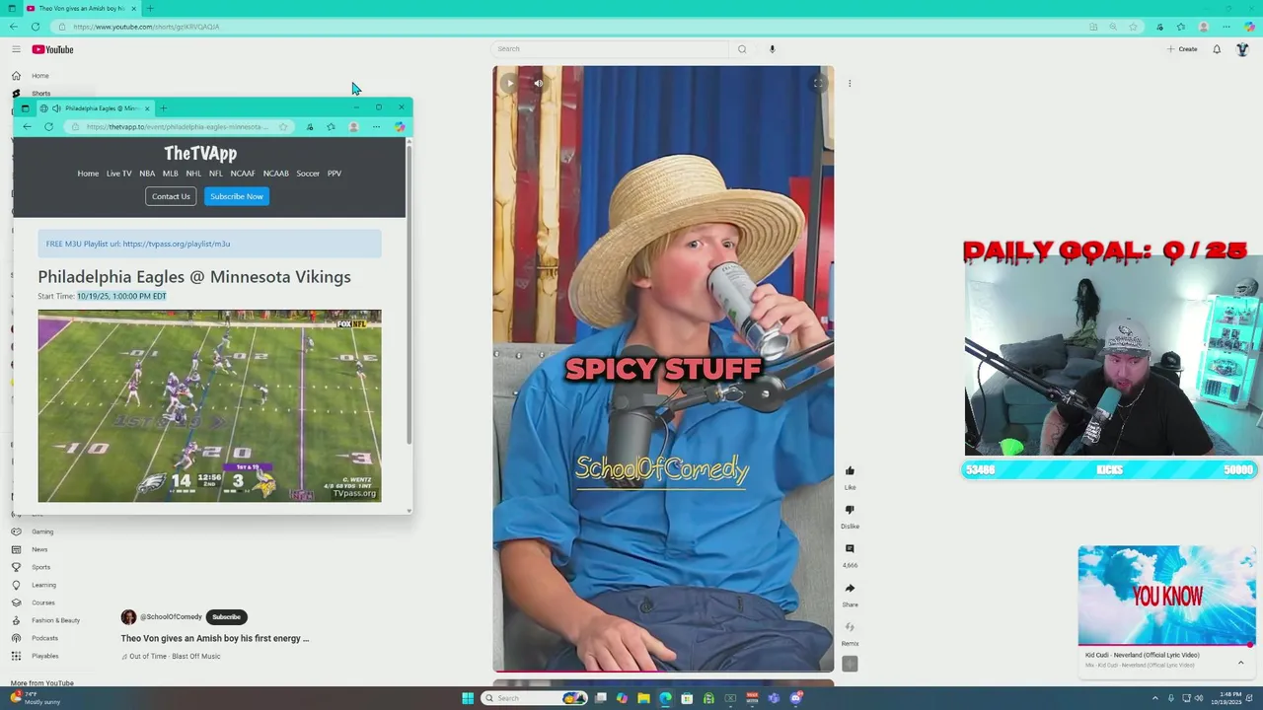Toggle fullscreen on the Short player

818,84
